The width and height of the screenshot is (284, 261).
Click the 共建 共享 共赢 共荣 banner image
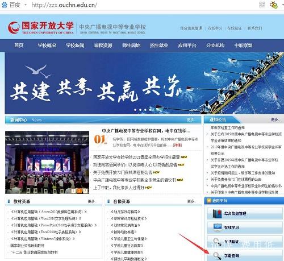(x=144, y=83)
